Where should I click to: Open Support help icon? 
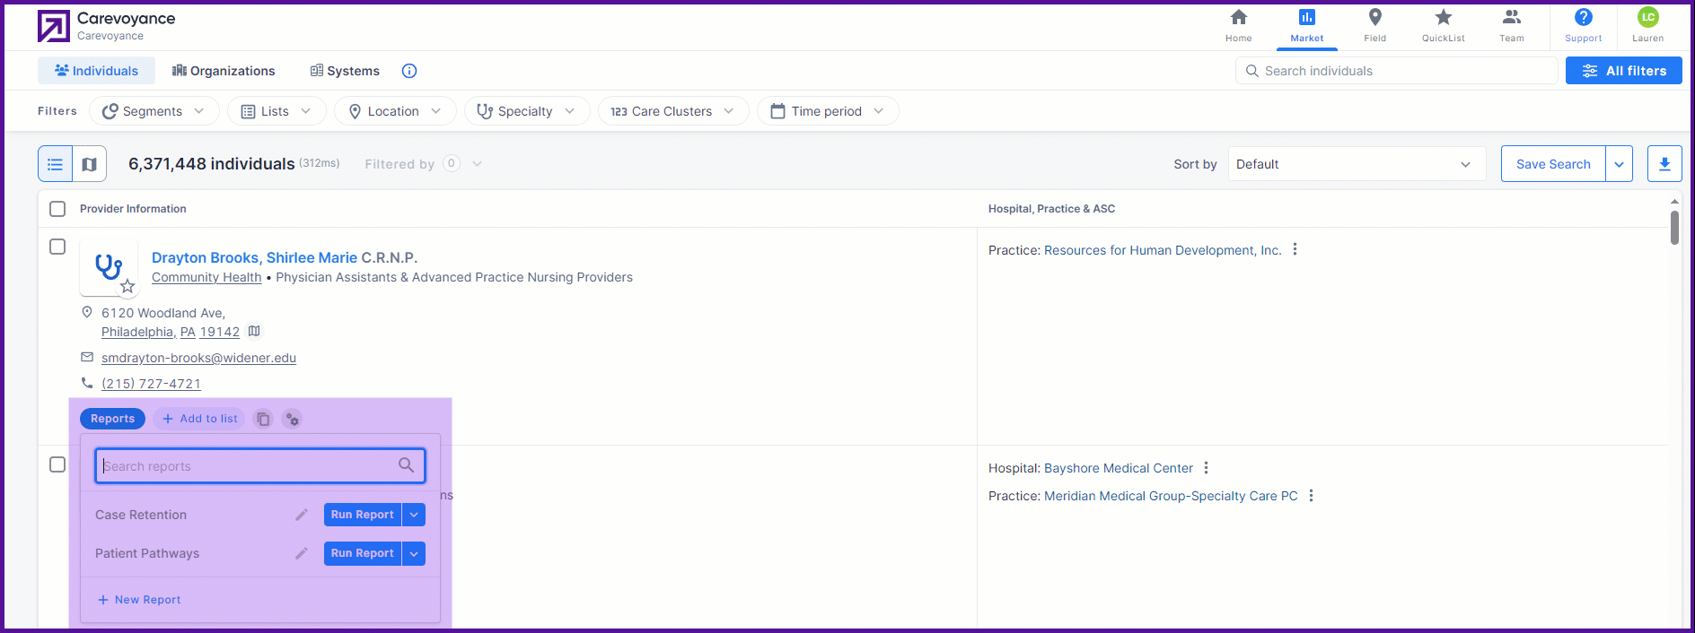pyautogui.click(x=1583, y=26)
